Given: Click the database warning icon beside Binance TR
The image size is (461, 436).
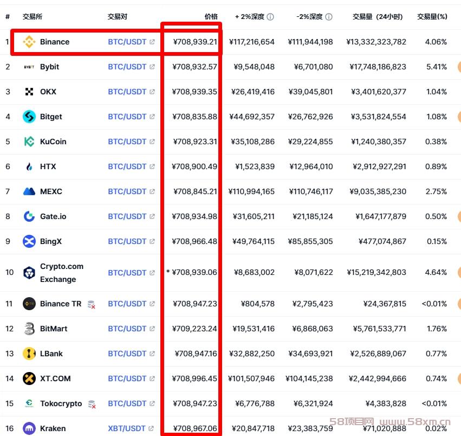Looking at the screenshot, I should (92, 304).
